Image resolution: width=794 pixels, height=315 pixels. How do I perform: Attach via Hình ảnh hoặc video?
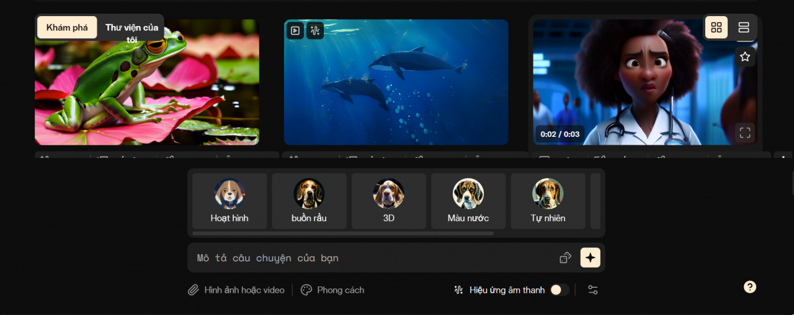pyautogui.click(x=236, y=290)
